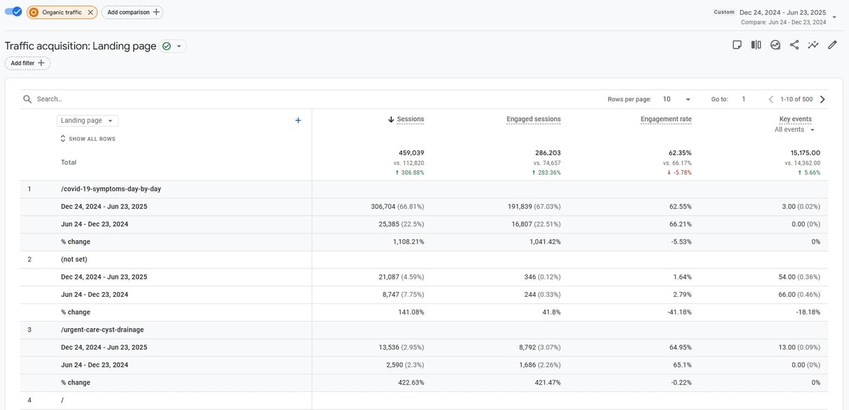Open the Landing page dimension dropdown
This screenshot has width=849, height=410.
tap(87, 121)
